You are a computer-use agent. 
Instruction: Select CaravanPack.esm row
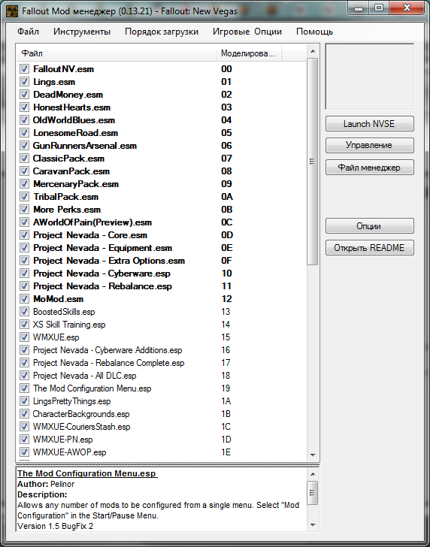161,171
